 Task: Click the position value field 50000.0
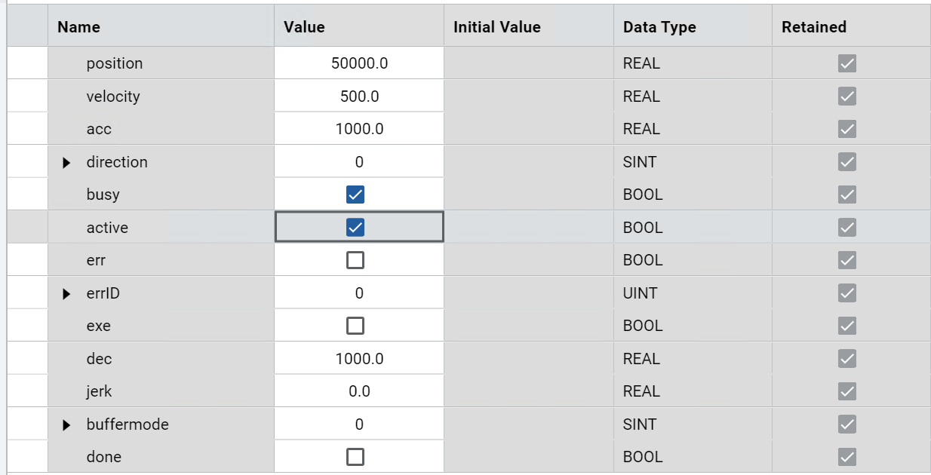(x=359, y=63)
